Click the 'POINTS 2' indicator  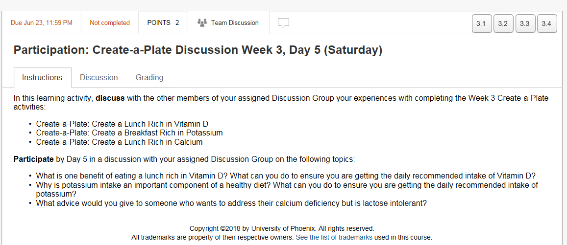click(x=163, y=22)
